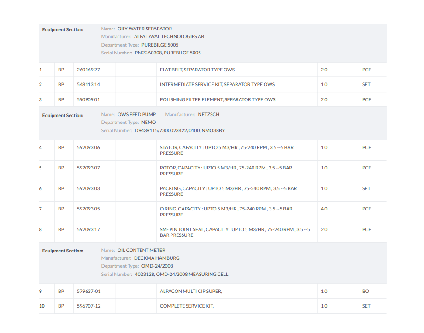Viewport: 424px width, 333px height.
Task: Select the COMPLETE SERVICE KIT description
Action: point(187,306)
